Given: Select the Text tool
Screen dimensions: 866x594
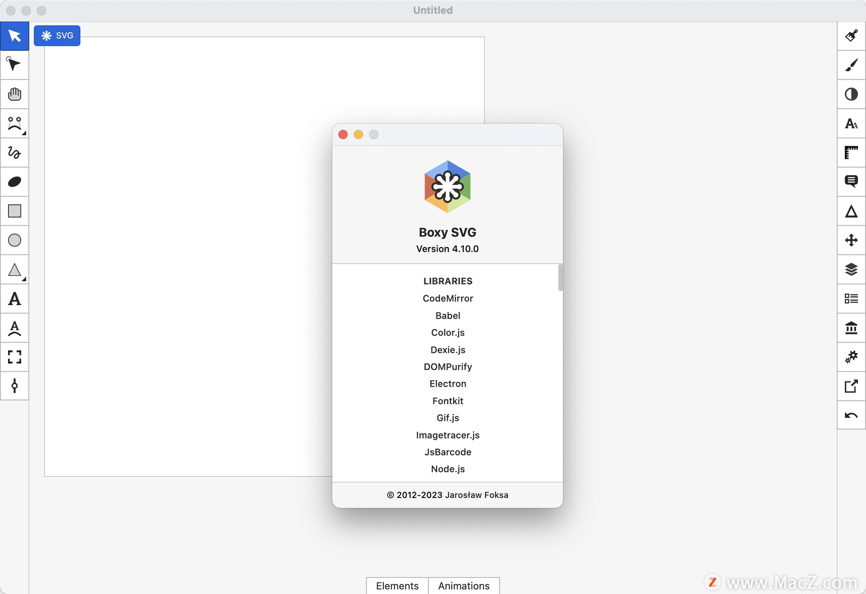Looking at the screenshot, I should (14, 299).
